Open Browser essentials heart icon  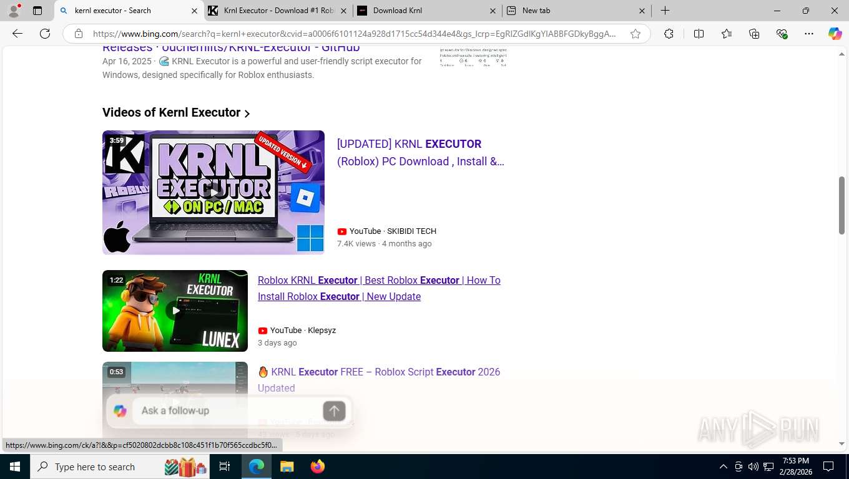click(782, 34)
